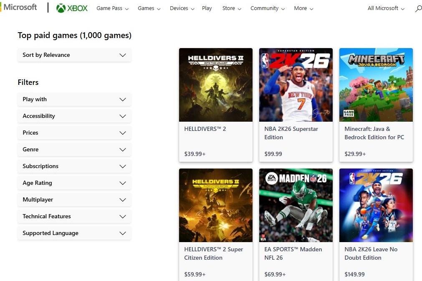
Task: Click the $59.99+ price
Action: (195, 275)
